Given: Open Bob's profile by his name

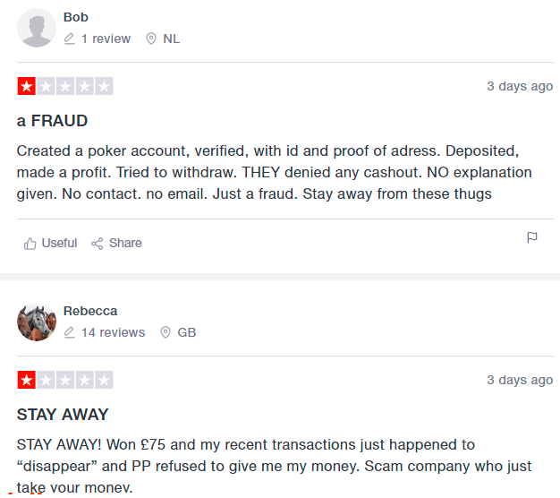Looking at the screenshot, I should (76, 17).
